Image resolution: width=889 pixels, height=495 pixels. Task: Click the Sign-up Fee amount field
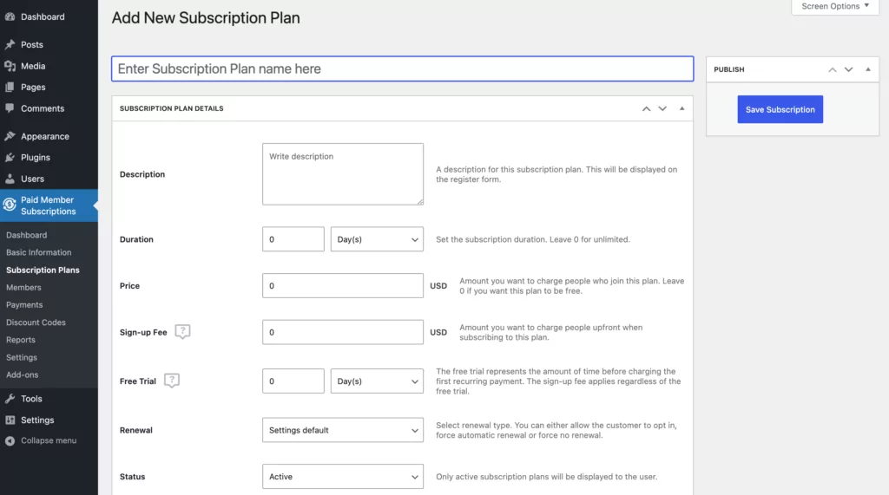pyautogui.click(x=343, y=332)
